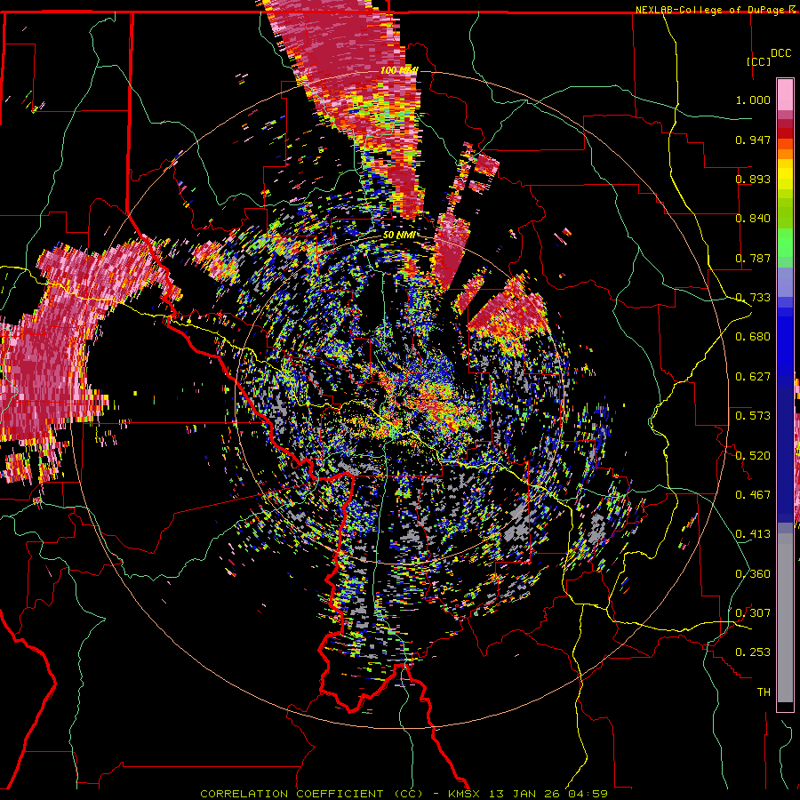This screenshot has width=800, height=800.
Task: Click the 0.893 scale value
Action: click(753, 179)
